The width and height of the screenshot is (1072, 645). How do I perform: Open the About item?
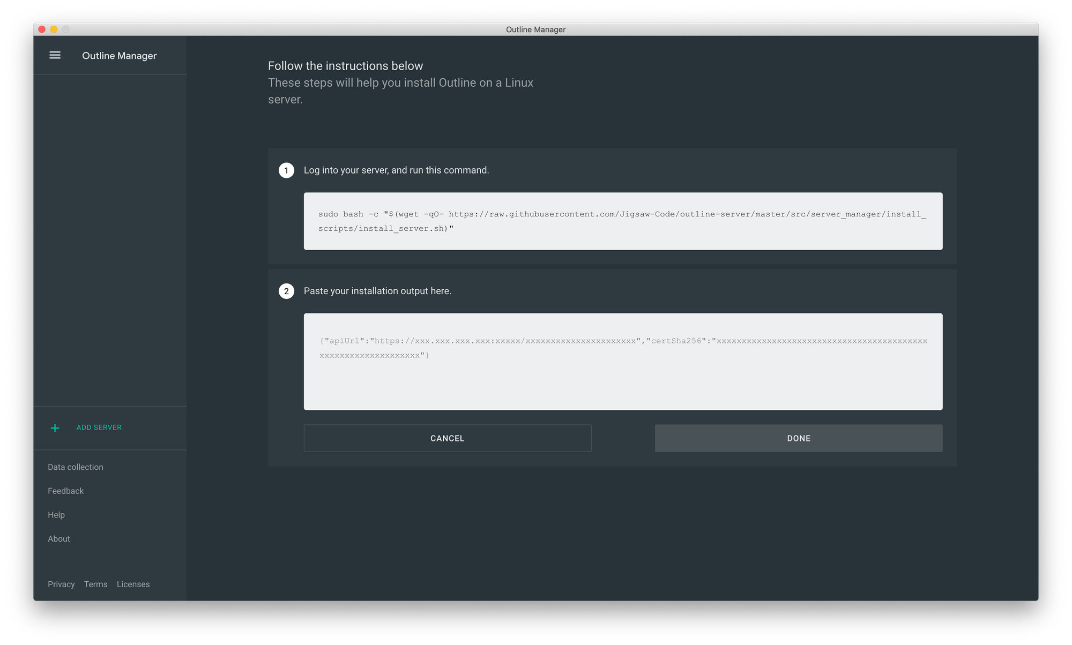(59, 539)
